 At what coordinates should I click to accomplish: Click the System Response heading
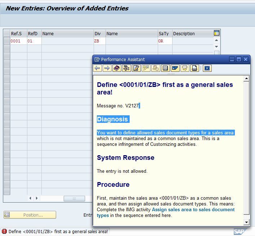(x=126, y=158)
